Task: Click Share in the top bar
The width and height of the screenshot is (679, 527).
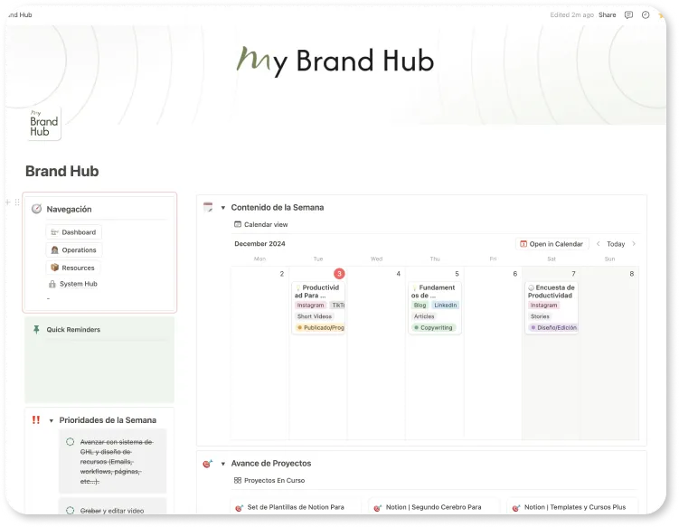Action: click(x=607, y=14)
